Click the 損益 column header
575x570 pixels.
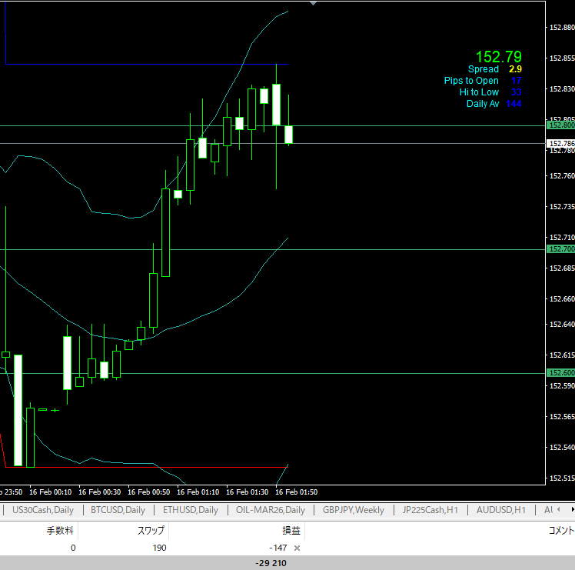point(291,530)
